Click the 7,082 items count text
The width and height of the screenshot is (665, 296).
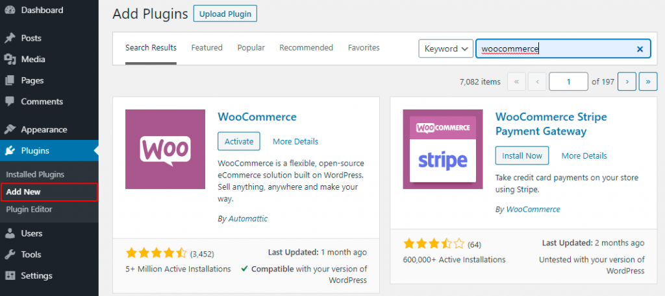480,82
